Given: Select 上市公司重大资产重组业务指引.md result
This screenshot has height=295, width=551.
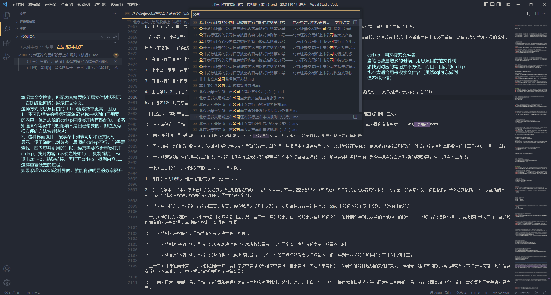Looking at the screenshot, I should tap(275, 98).
